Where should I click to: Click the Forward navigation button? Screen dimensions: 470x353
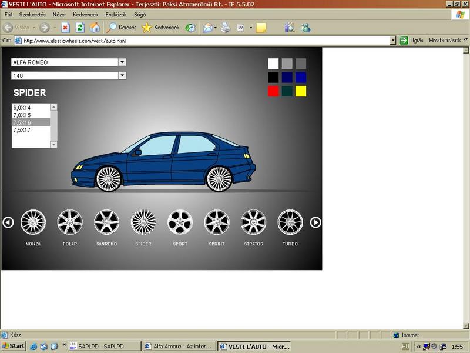45,28
